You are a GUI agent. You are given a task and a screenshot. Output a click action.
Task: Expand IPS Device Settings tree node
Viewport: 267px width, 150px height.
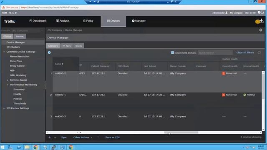(4, 108)
